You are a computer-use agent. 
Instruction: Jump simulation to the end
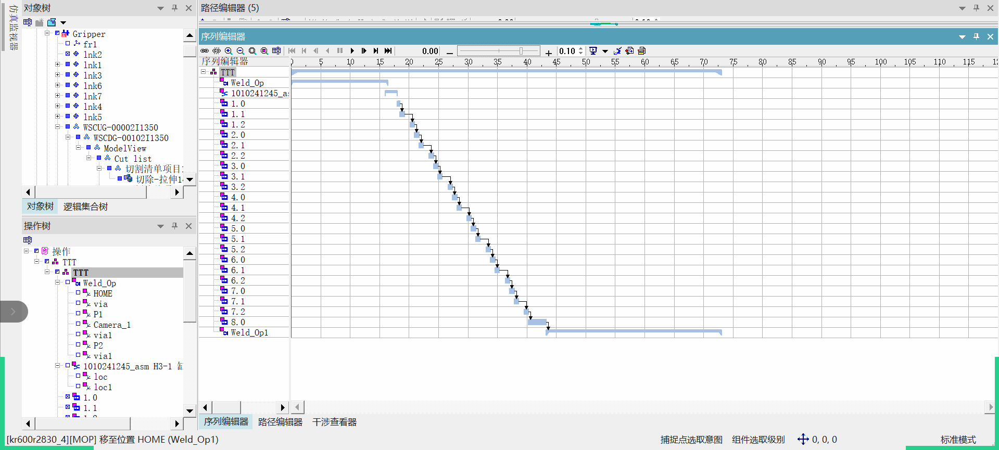click(388, 51)
